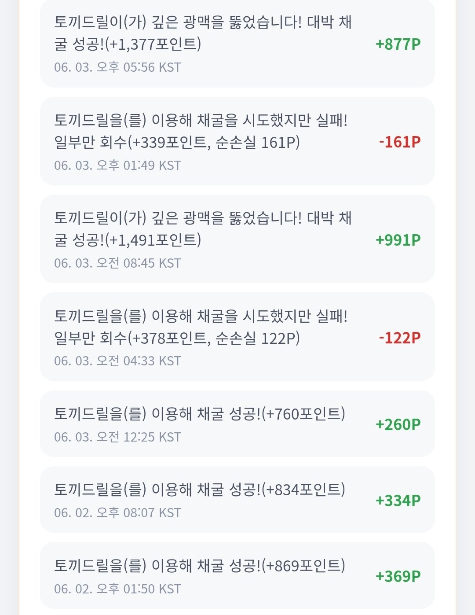This screenshot has width=475, height=615.
Task: Click the 06. 03. 오후 05:56 KST timestamp
Action: point(117,67)
